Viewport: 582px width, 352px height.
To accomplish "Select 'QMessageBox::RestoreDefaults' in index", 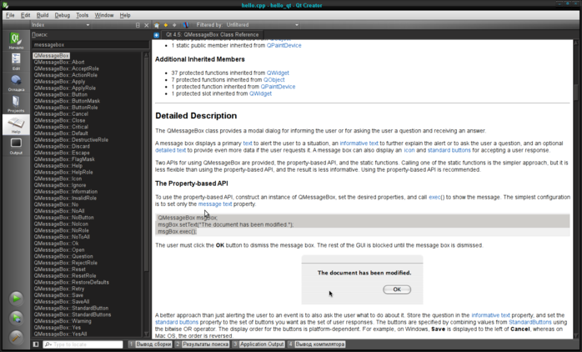I will tap(71, 282).
